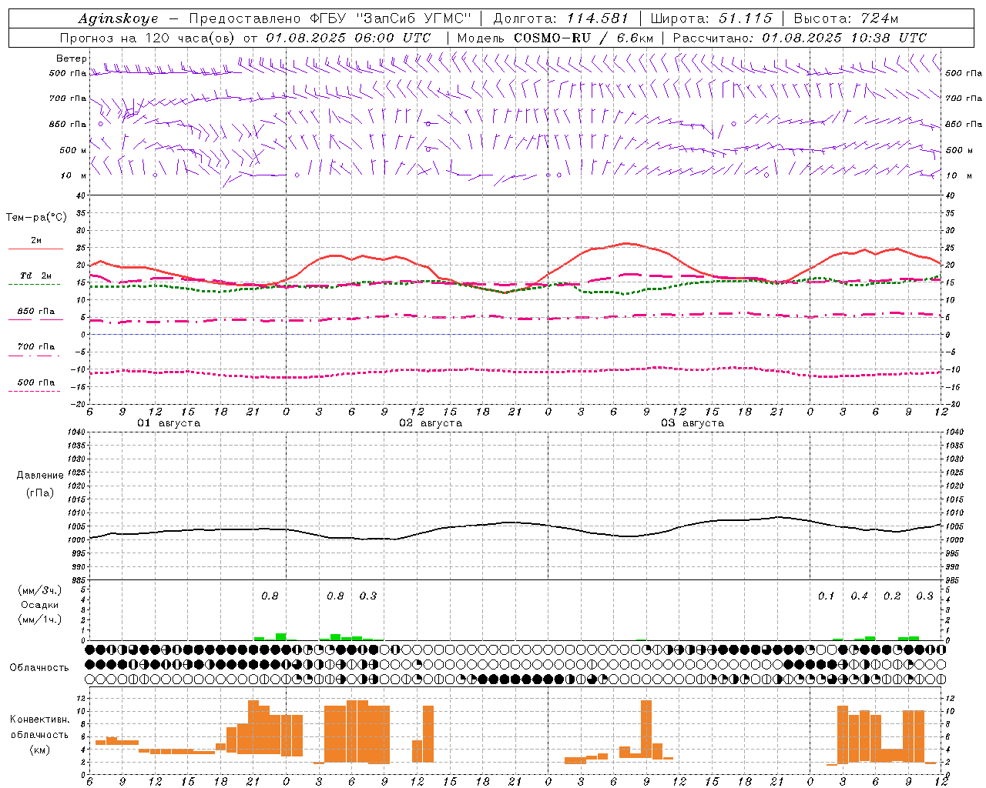Click the 'Тем-ра(°C)' temperature panel label
The image size is (986, 788).
coord(36,218)
